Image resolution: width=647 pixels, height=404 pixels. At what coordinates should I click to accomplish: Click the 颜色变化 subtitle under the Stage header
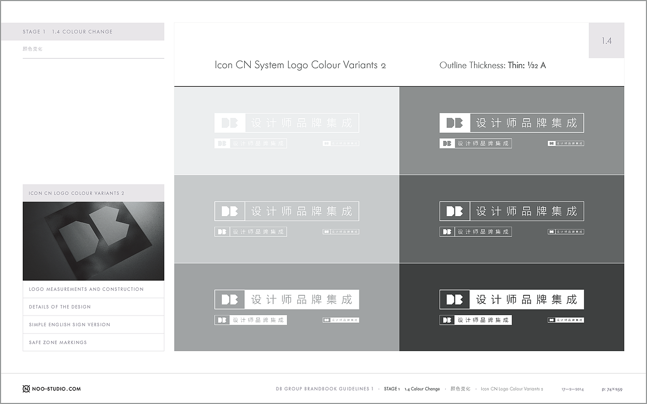click(x=32, y=49)
